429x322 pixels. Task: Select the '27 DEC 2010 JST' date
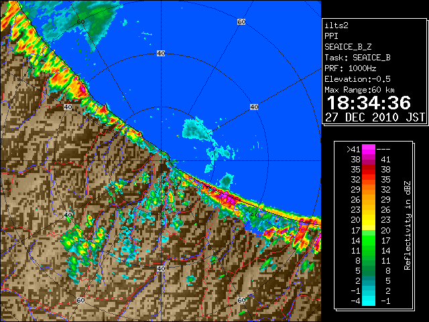(x=375, y=117)
